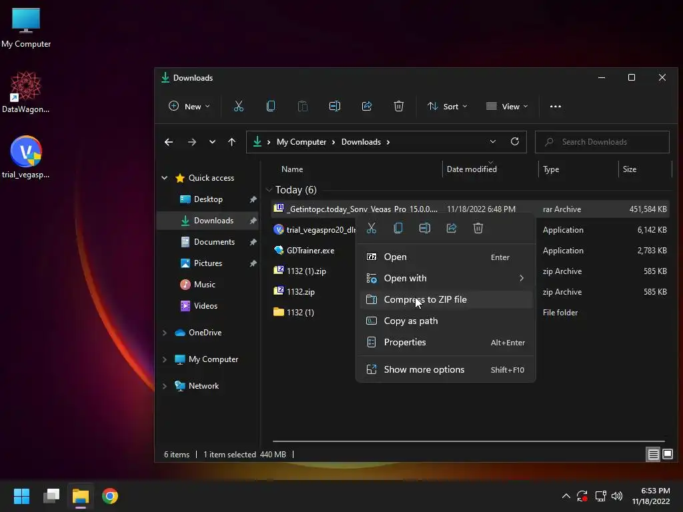Click the Cut icon in Explorer toolbar
The image size is (683, 512).
point(238,106)
